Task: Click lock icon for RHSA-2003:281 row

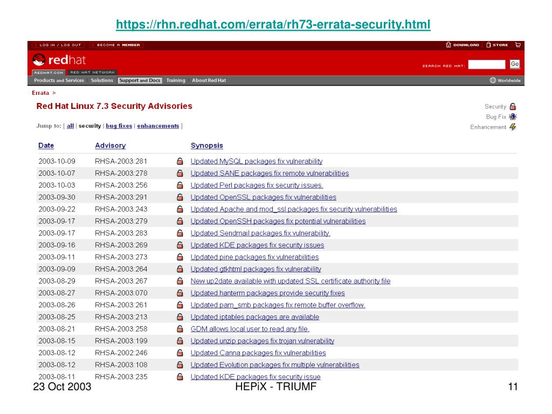Action: tap(180, 161)
